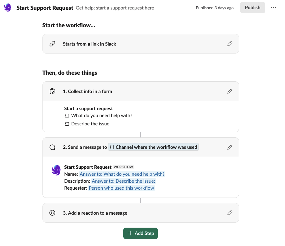Click the smiley emoji icon in step 3
Viewport: 285px width, 246px height.
tap(53, 213)
